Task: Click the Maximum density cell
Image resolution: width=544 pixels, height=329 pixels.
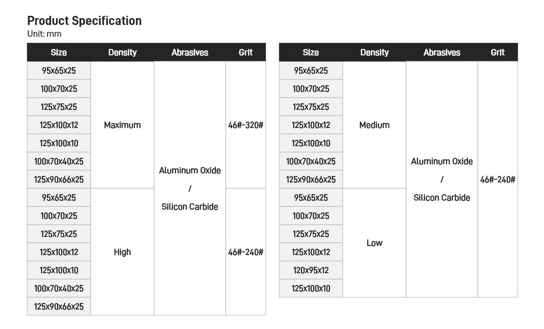Action: pyautogui.click(x=122, y=125)
